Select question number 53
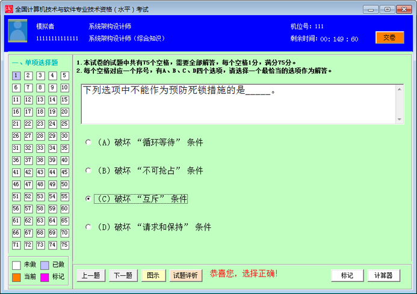417x294 pixels. click(41, 197)
